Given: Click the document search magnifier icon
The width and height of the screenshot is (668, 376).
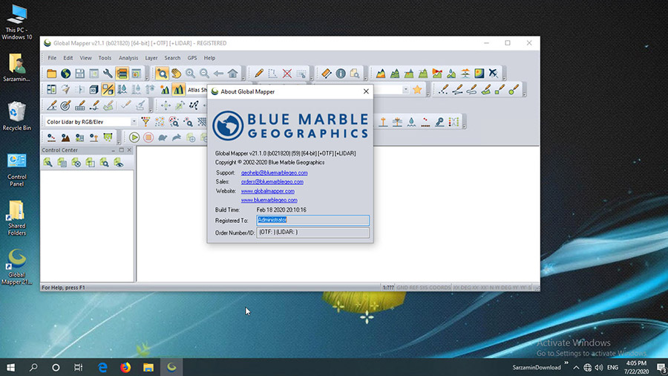Looking at the screenshot, I should [355, 74].
